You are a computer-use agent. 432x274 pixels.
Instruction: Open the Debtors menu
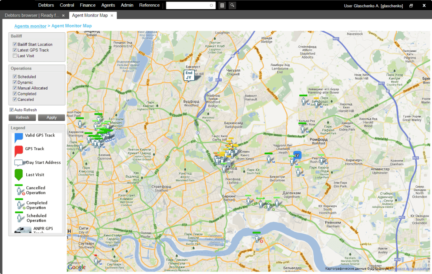[46, 5]
